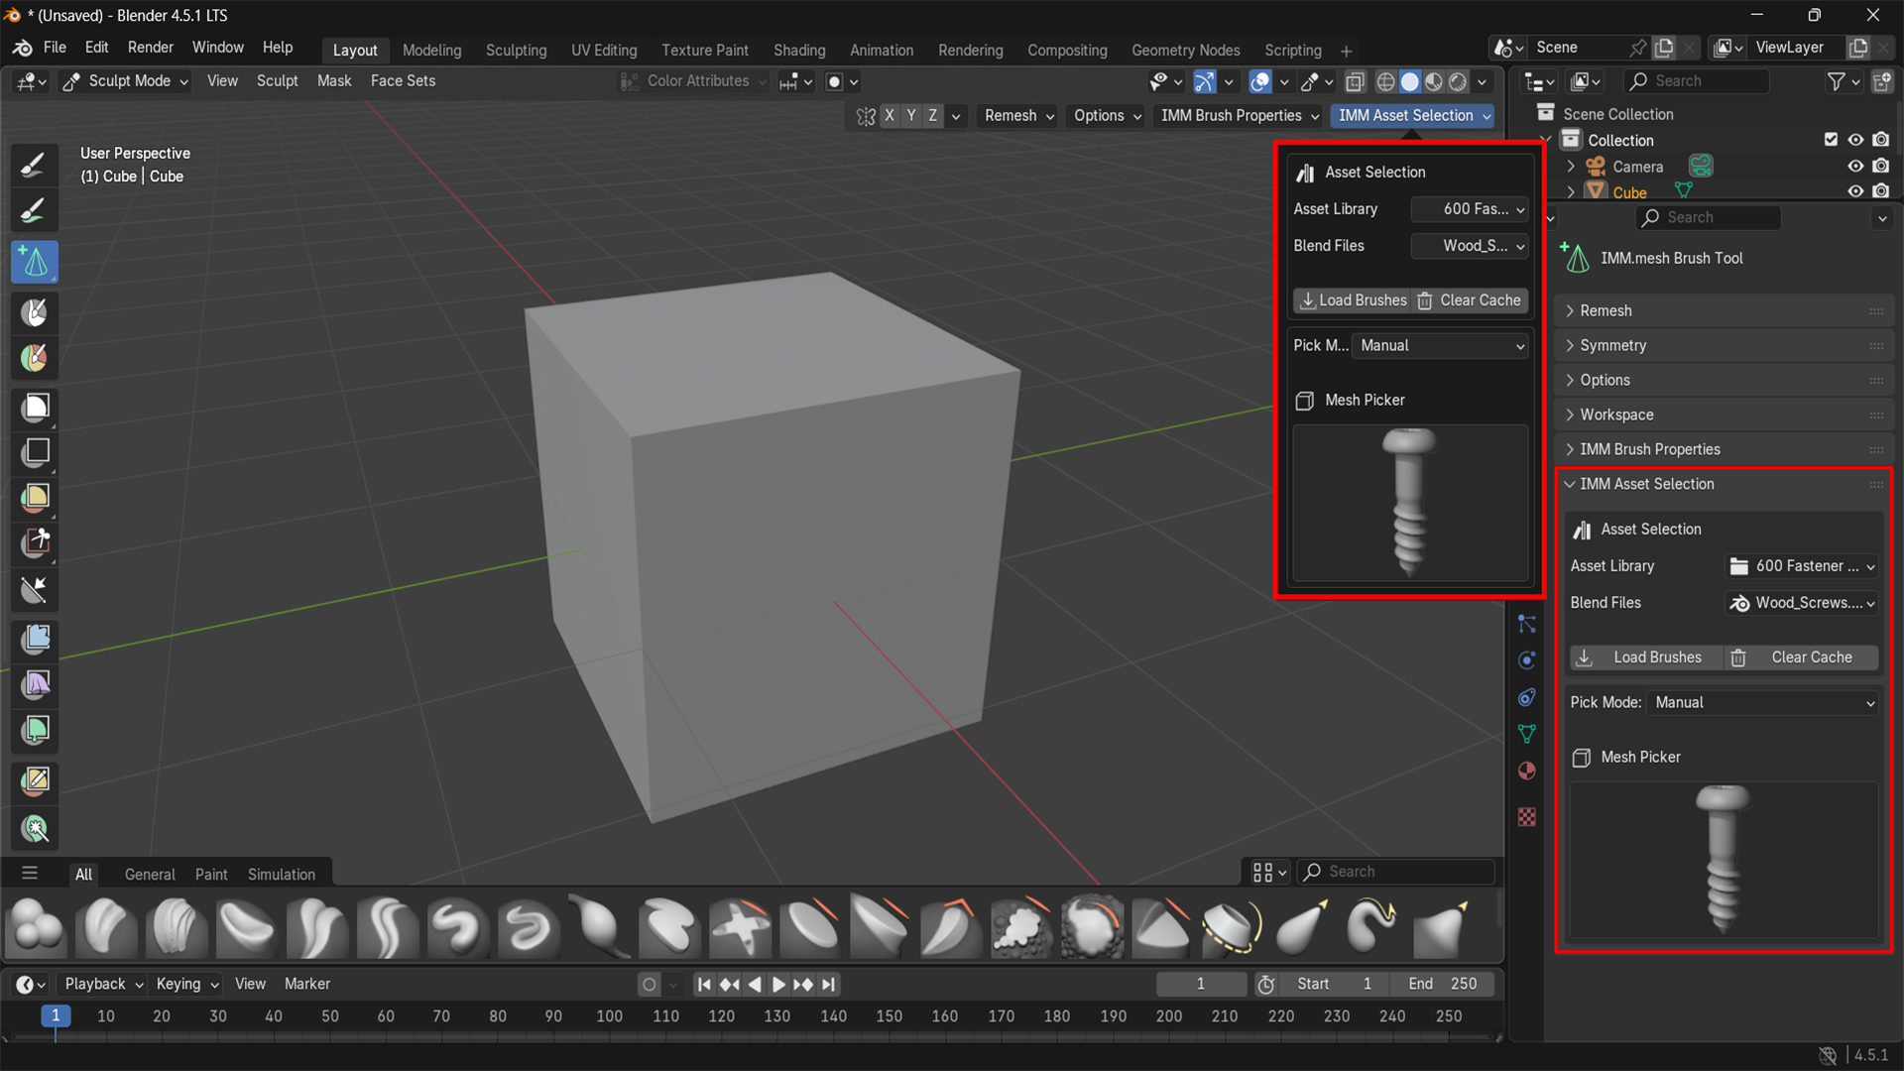Screen dimensions: 1904x1071
Task: Click the Texture properties checker icon
Action: click(x=1527, y=816)
